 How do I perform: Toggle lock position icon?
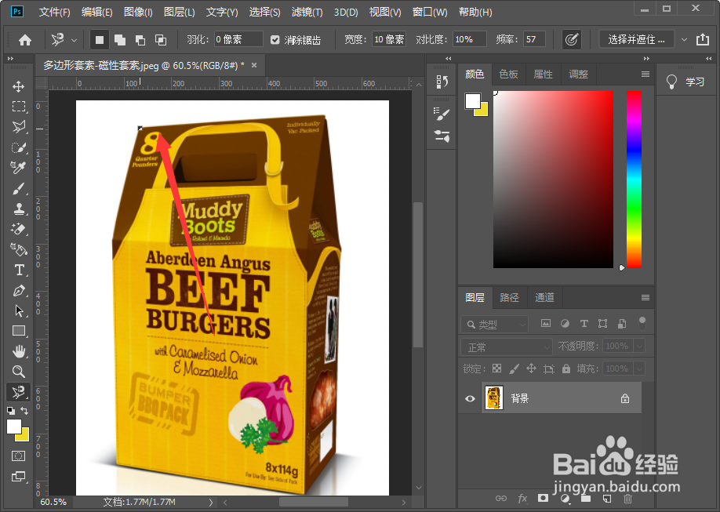tap(531, 369)
